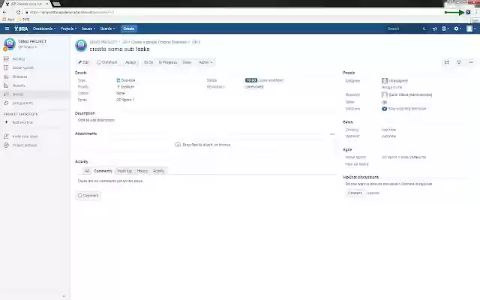Click the 'Start watching this issue' link
This screenshot has width=480, height=300.
pos(406,109)
